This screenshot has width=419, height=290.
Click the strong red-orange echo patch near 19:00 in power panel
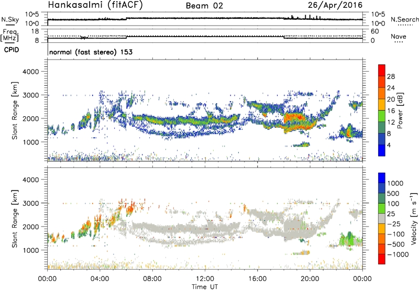(x=295, y=118)
